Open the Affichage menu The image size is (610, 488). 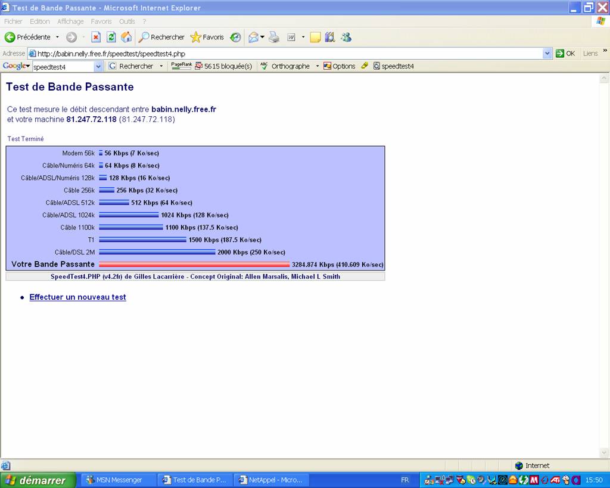click(x=70, y=21)
